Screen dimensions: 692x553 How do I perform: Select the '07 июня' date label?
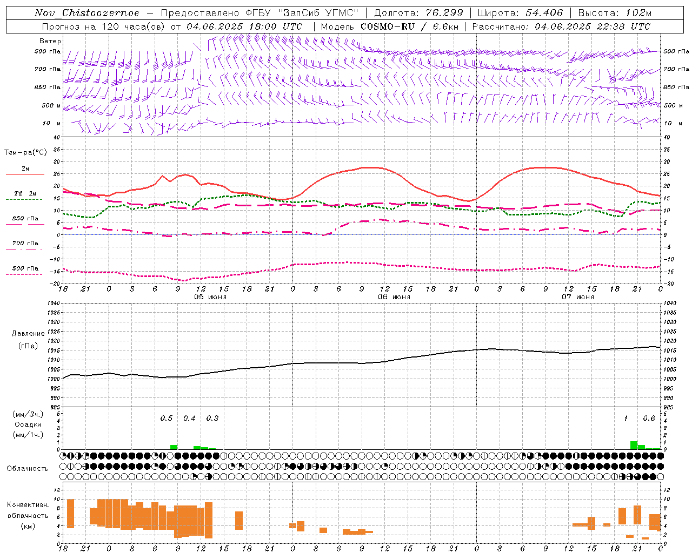tap(578, 297)
